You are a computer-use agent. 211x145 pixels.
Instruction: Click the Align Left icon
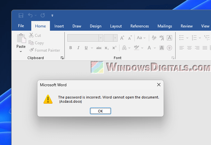pos(182,48)
